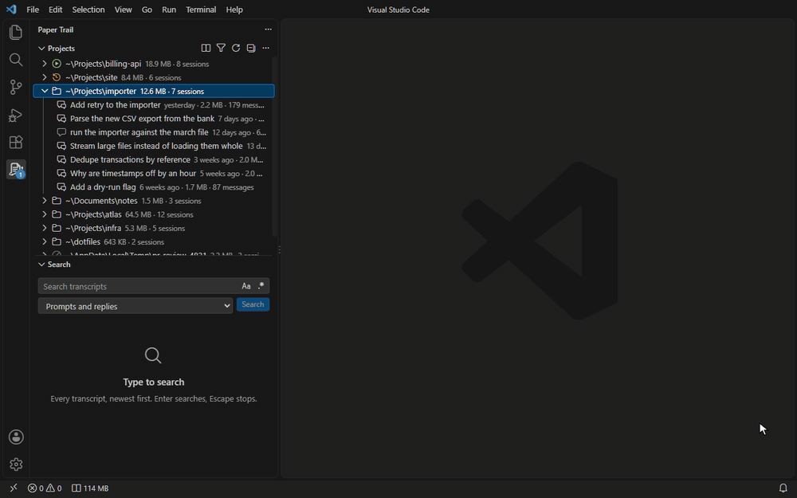Screen dimensions: 797x498
Task: Click the split-columns icon in Projects toolbar
Action: pos(206,48)
